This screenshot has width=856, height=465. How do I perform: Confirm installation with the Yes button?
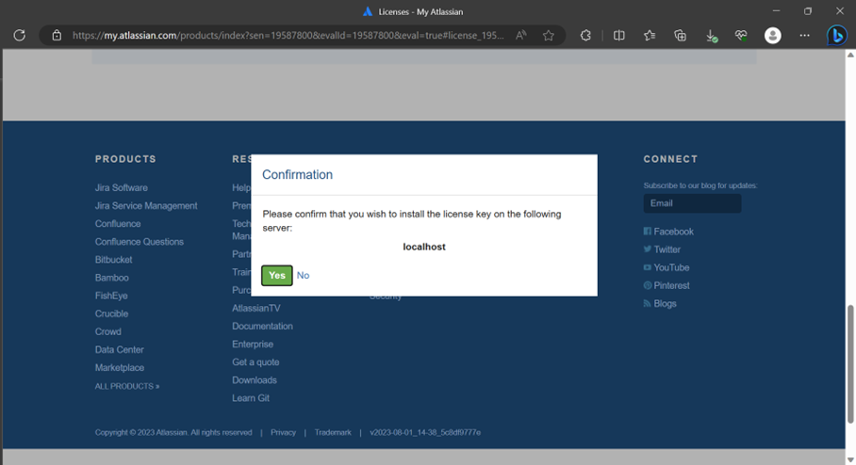coord(277,275)
